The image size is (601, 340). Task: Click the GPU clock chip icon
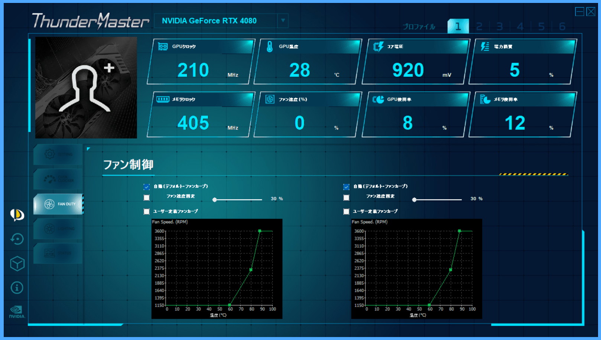[163, 46]
